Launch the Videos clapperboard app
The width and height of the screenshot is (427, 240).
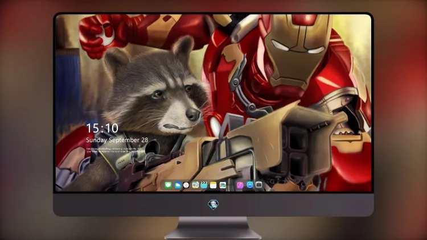click(204, 185)
